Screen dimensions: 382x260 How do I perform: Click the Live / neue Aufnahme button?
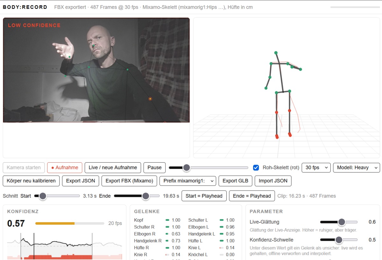click(113, 167)
